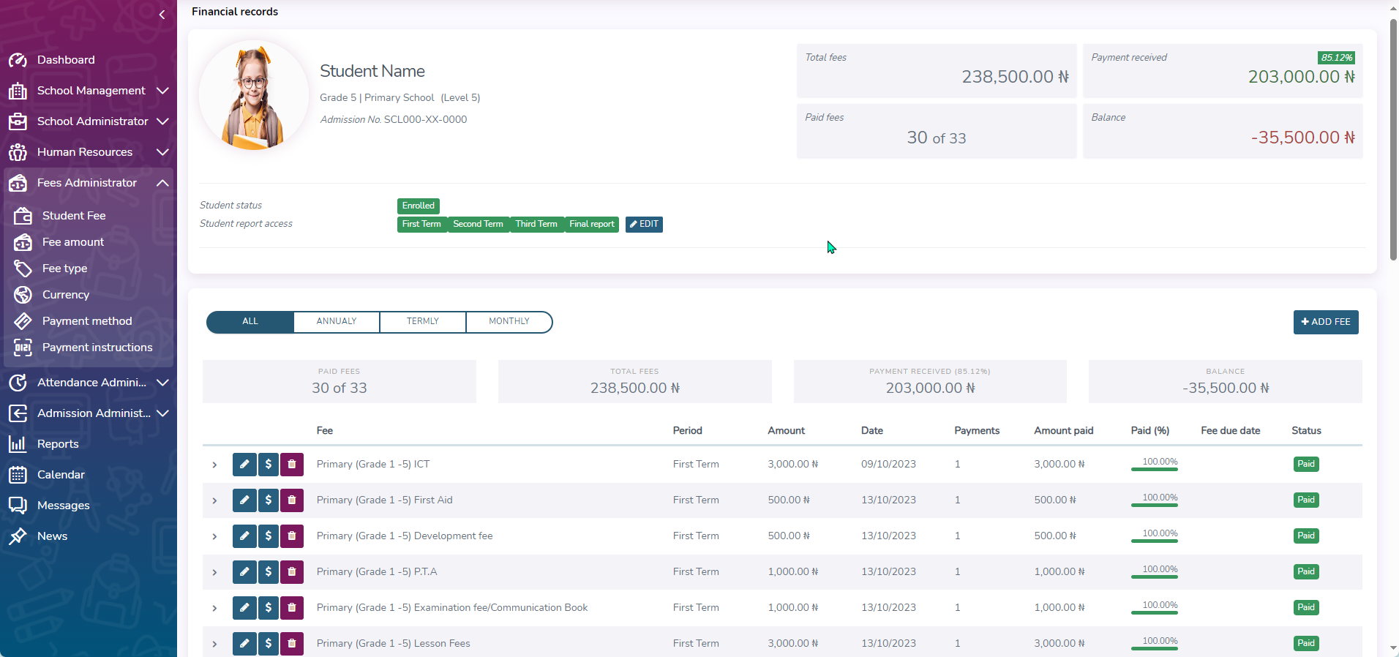Screen dimensions: 1399x657
Task: Toggle First Term report access badge
Action: click(421, 224)
